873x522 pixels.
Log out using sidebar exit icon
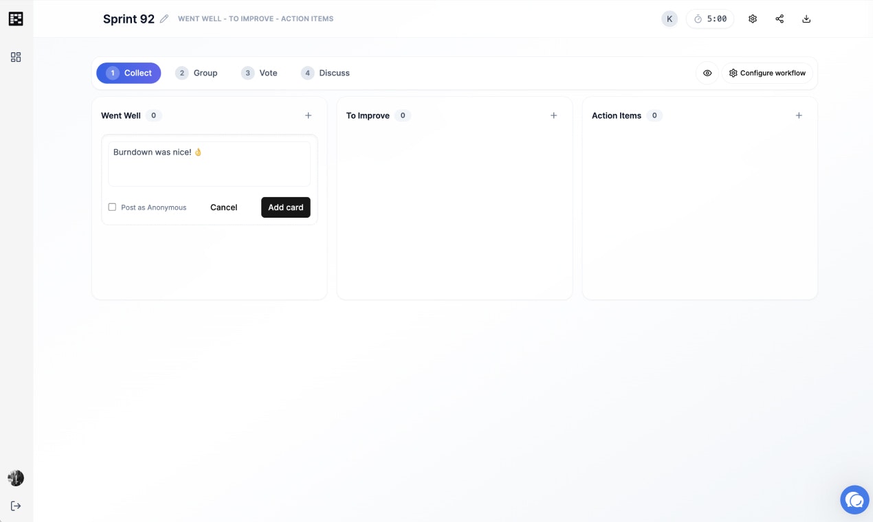(x=16, y=506)
